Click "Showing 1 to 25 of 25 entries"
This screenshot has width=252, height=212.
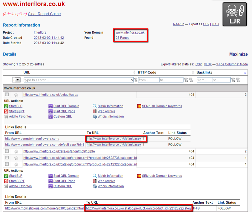point(23,64)
